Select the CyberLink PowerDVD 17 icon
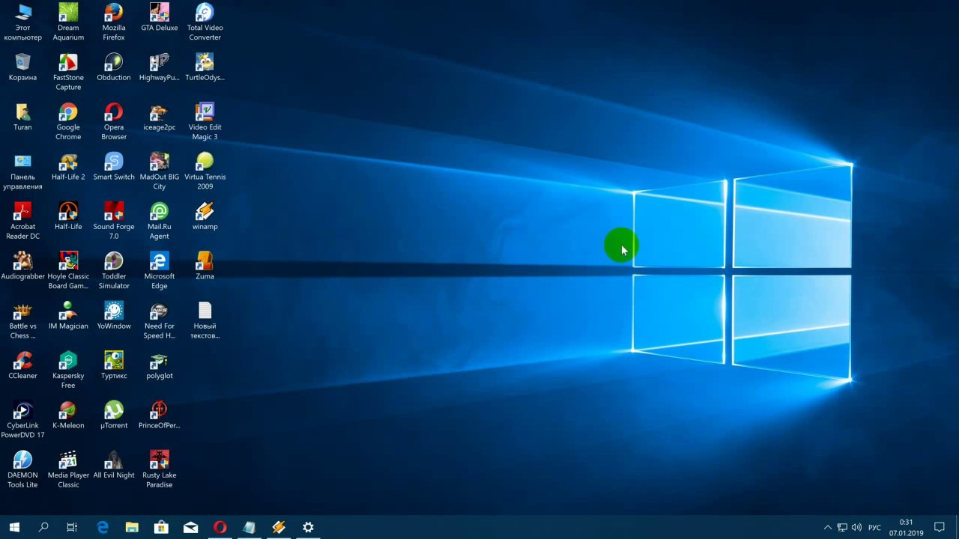959x539 pixels. pyautogui.click(x=22, y=420)
